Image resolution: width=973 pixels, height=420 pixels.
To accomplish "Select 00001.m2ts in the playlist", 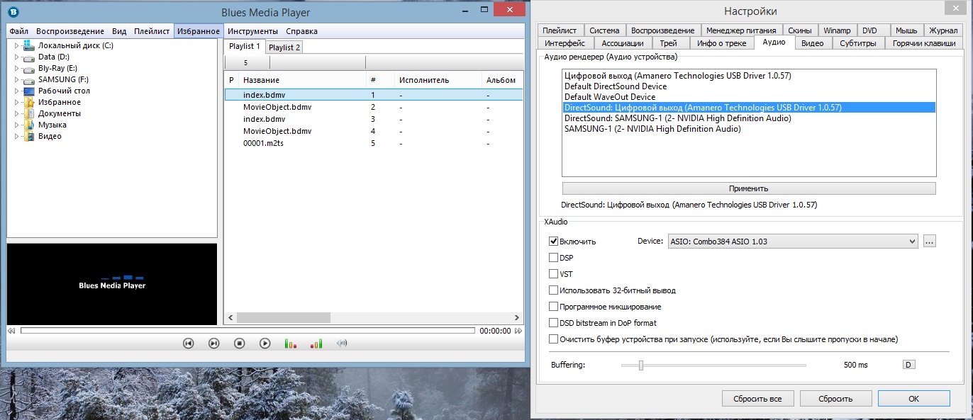I will [x=373, y=143].
